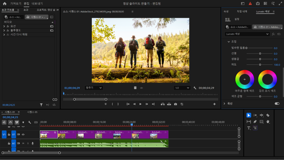
Task: Click the home icon in top bar
Action: click(4, 3)
